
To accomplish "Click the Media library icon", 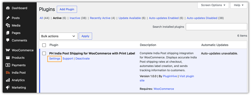I will click(x=8, y=25).
